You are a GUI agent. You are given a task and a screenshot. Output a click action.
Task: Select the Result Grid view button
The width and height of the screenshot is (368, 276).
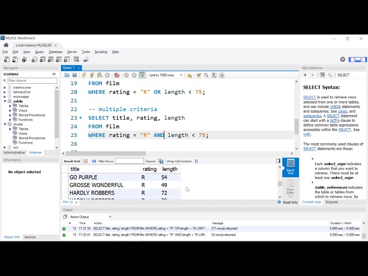(x=290, y=167)
